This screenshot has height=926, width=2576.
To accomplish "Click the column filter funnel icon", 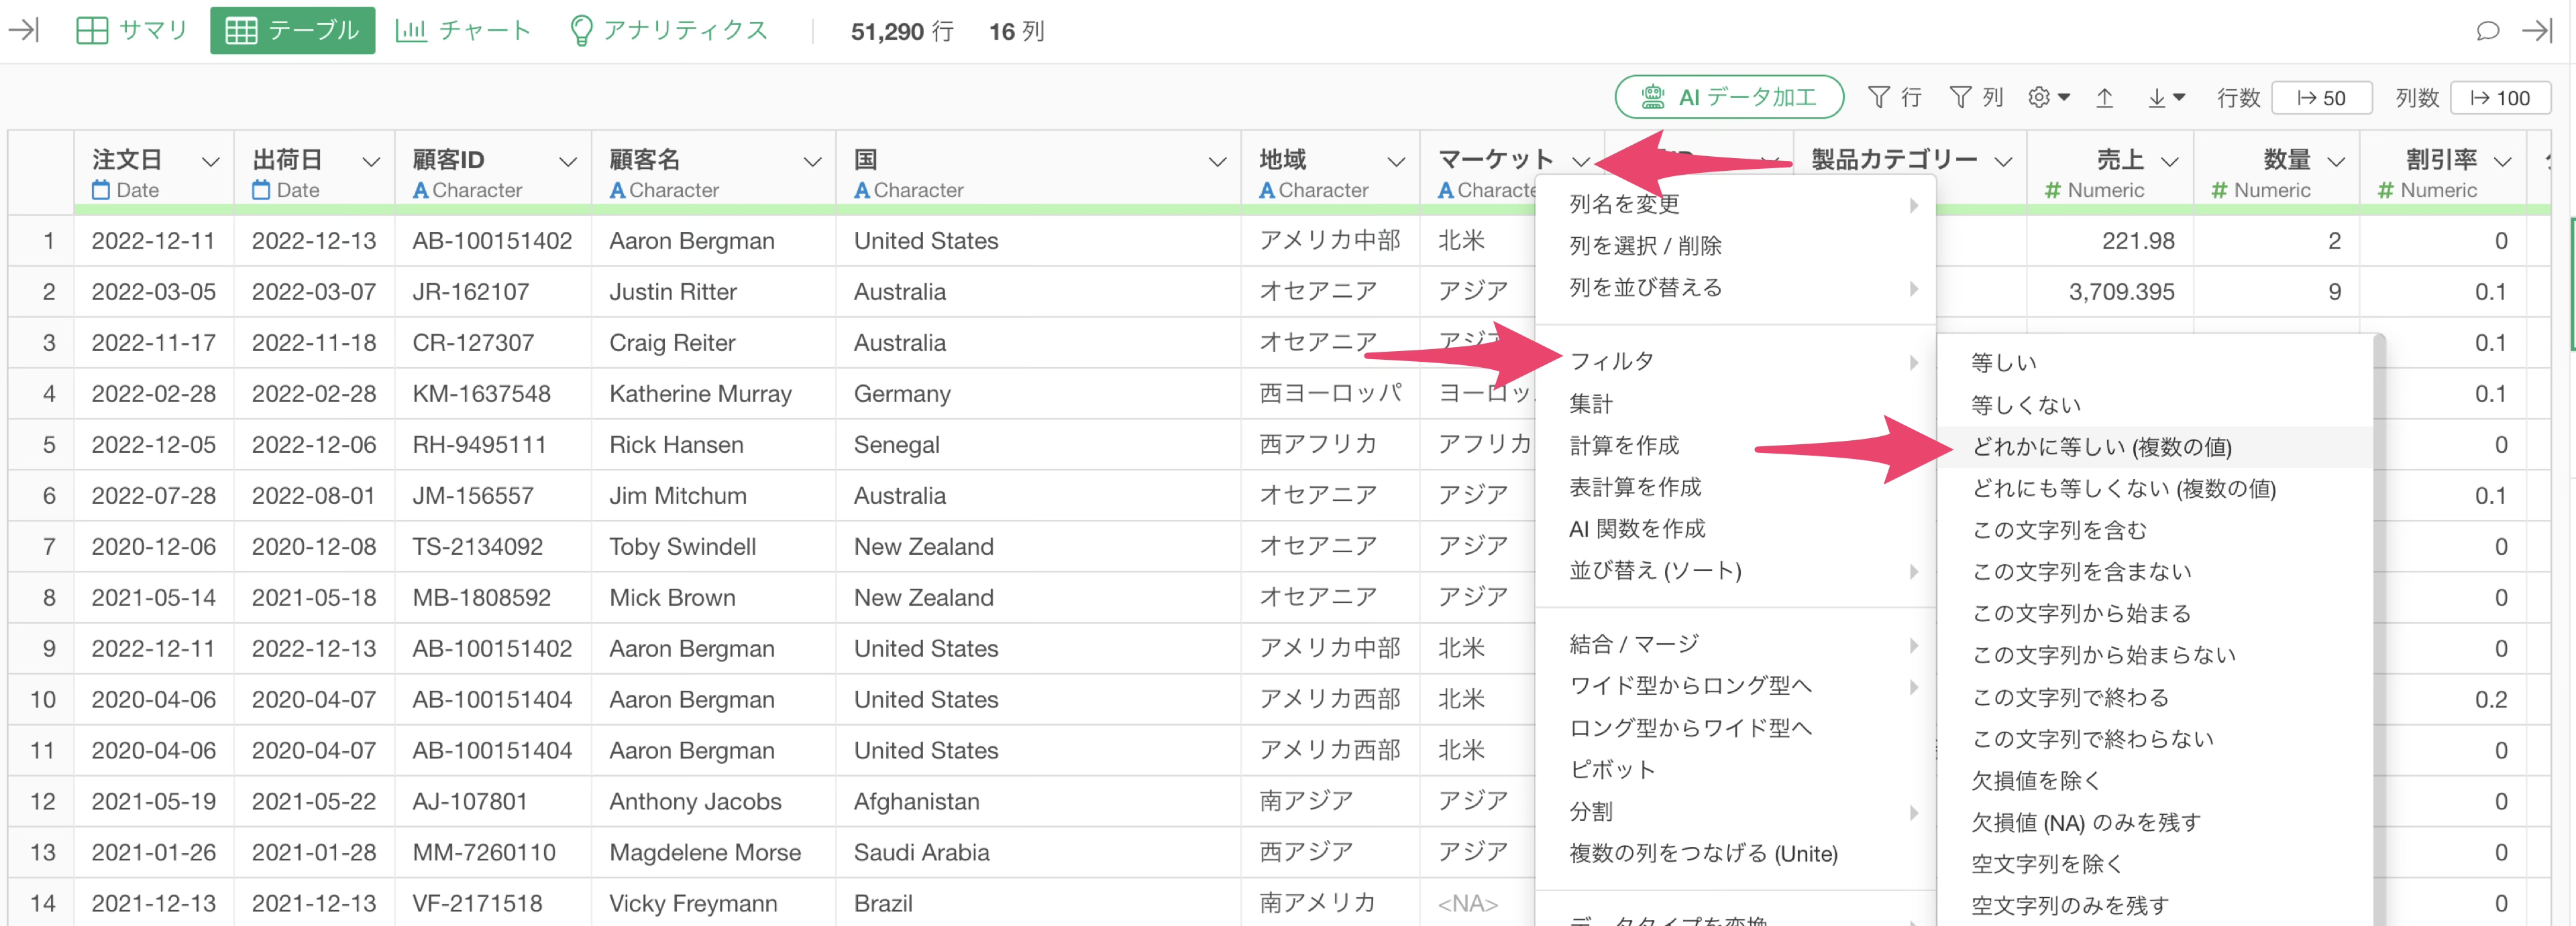I will (x=1961, y=97).
